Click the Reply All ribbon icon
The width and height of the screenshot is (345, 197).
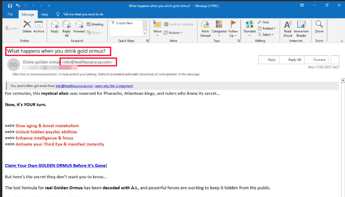click(66, 29)
